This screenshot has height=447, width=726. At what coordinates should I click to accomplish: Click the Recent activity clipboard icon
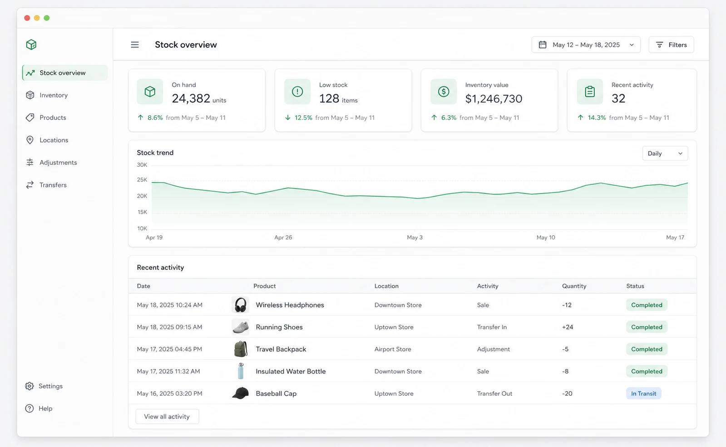tap(590, 92)
